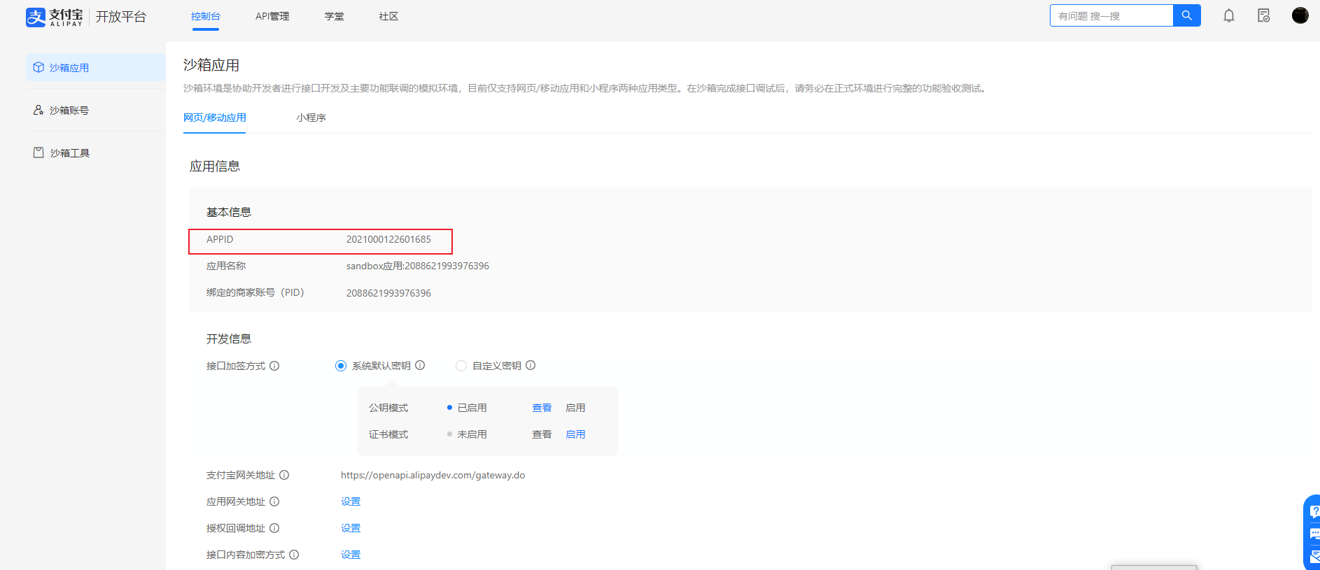Click the gateway URL openapi.alipaydev.com
The height and width of the screenshot is (570, 1320).
(x=433, y=475)
